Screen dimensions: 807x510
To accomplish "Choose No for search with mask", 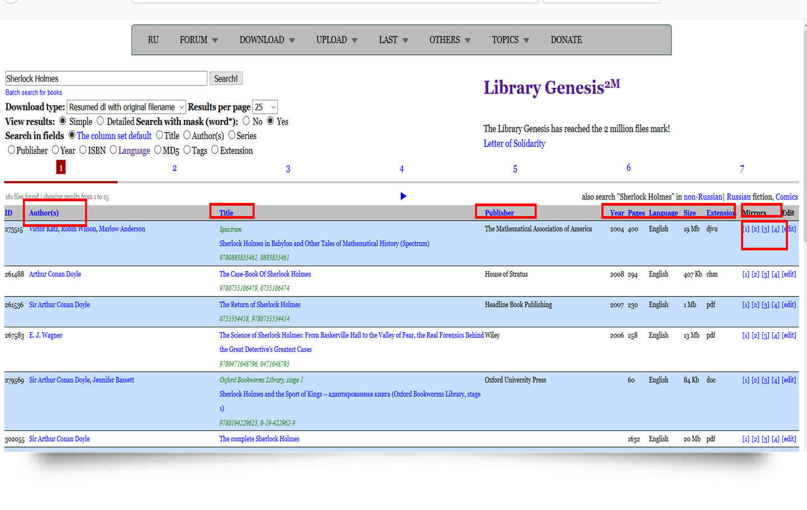I will click(x=246, y=121).
